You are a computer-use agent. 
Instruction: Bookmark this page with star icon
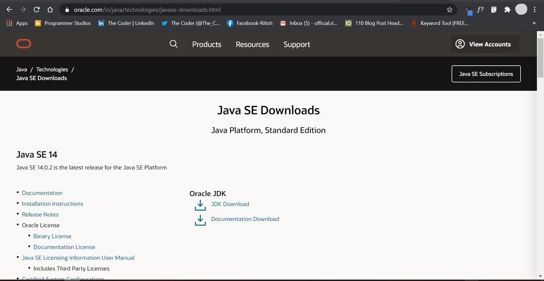click(x=449, y=10)
